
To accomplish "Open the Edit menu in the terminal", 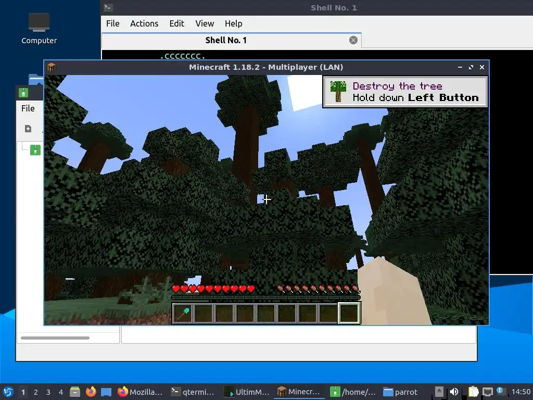I will tap(177, 23).
